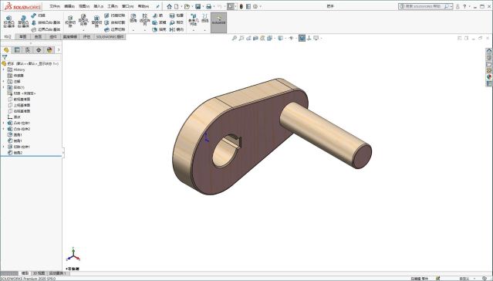Open the dropdown arrow under 参考几何体
The height and width of the screenshot is (281, 493).
(x=193, y=30)
